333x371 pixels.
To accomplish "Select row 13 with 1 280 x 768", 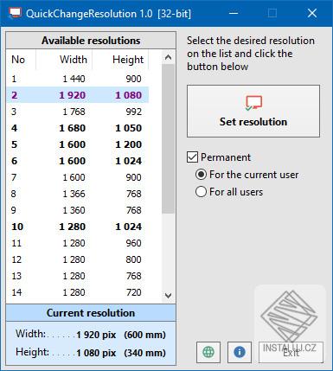I will 77,276.
